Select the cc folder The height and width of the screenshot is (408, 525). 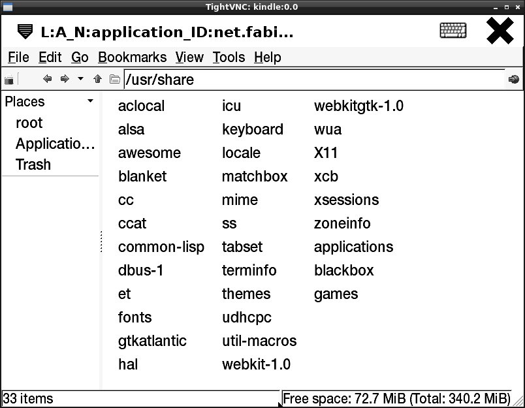[x=126, y=200]
